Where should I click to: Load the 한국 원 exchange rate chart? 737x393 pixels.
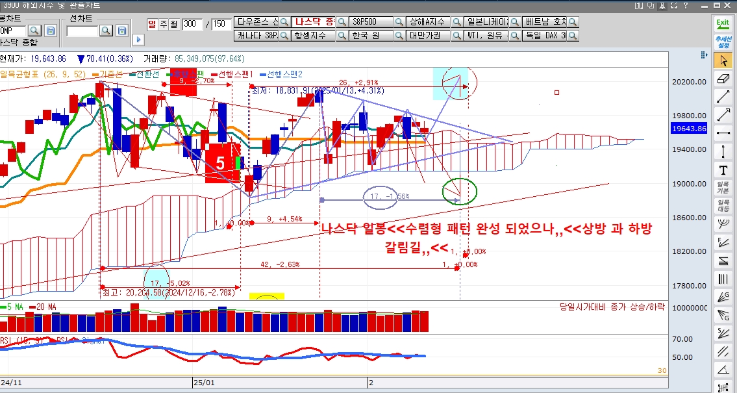coord(371,36)
